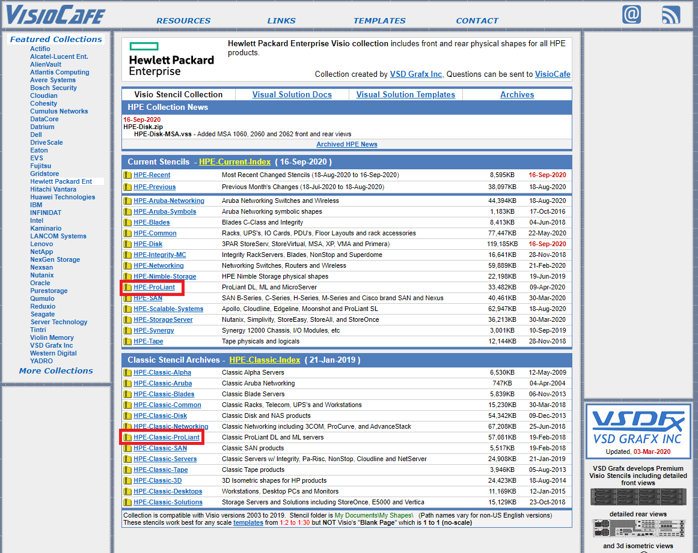Viewport: 698px width, 553px height.
Task: Open the LINKS menu
Action: [x=281, y=21]
